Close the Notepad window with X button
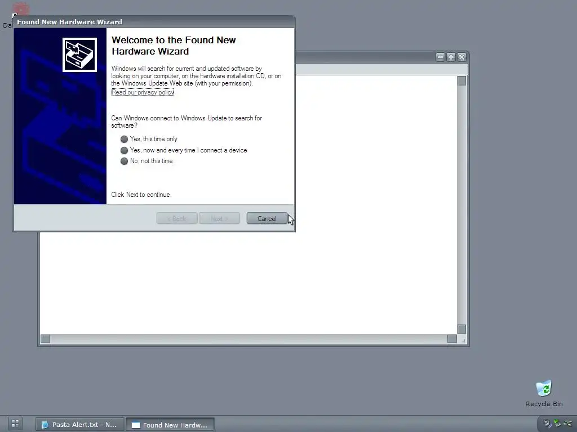The height and width of the screenshot is (432, 577). pos(461,57)
